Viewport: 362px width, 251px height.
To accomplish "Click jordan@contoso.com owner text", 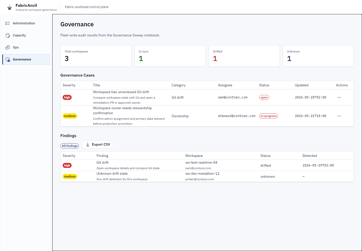I will (200, 179).
